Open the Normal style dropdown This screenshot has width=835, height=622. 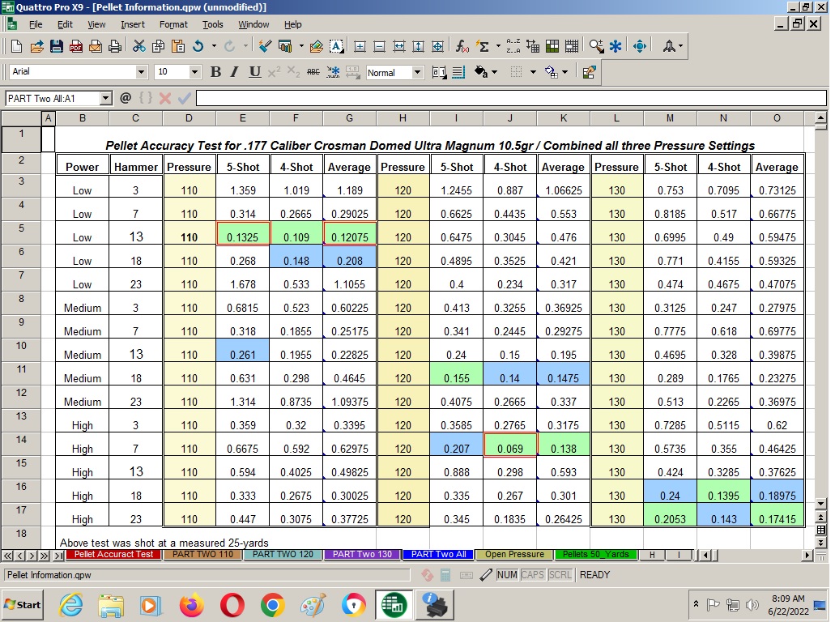[418, 72]
